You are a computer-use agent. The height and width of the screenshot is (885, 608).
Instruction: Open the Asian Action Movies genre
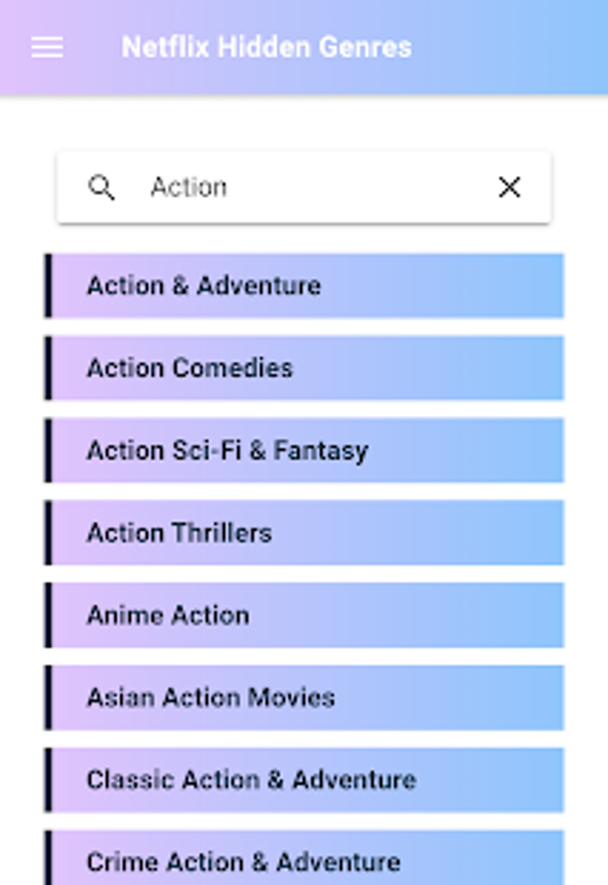click(211, 697)
